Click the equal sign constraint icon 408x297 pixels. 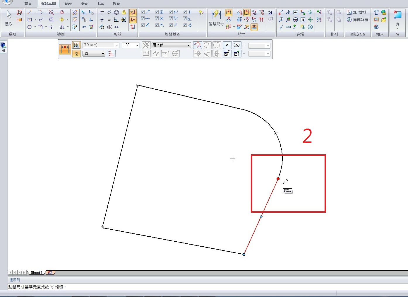click(109, 20)
